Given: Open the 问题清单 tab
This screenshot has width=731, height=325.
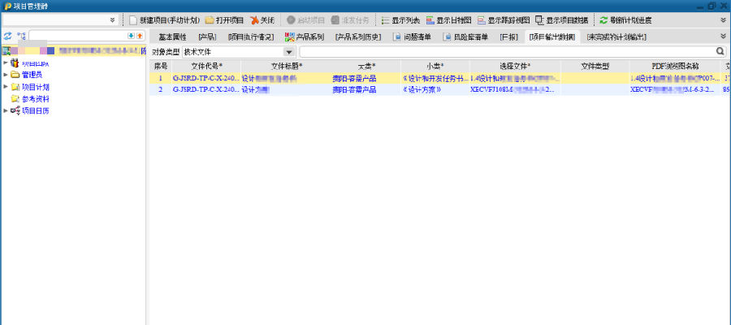Looking at the screenshot, I should point(412,37).
